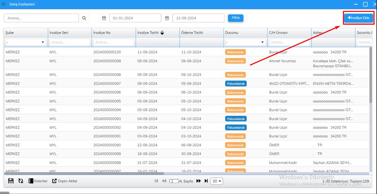This screenshot has height=194, width=377.
Task: Open the start date calendar icon
Action: [104, 18]
